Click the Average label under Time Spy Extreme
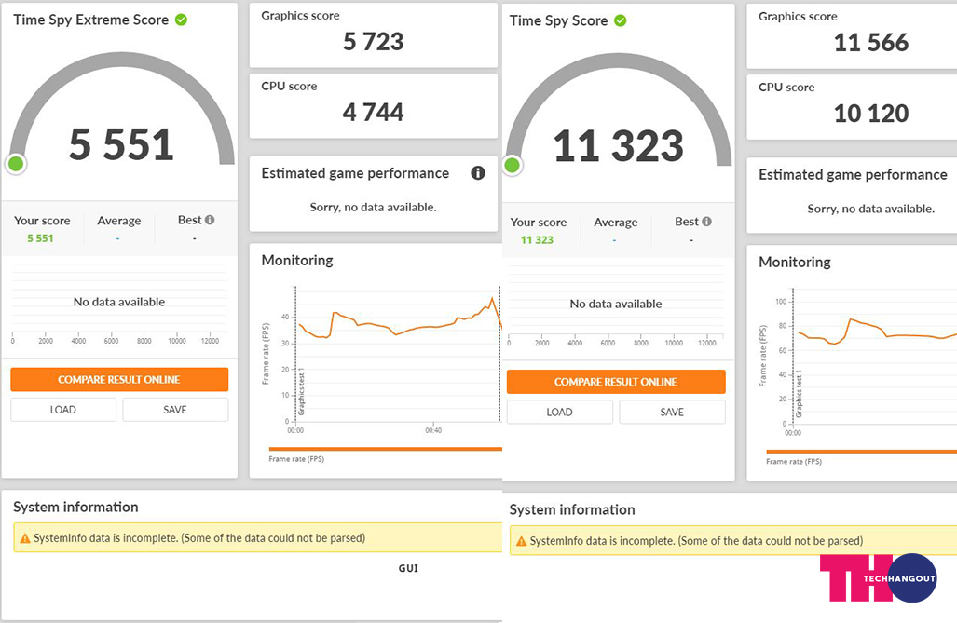This screenshot has height=623, width=957. pyautogui.click(x=119, y=221)
